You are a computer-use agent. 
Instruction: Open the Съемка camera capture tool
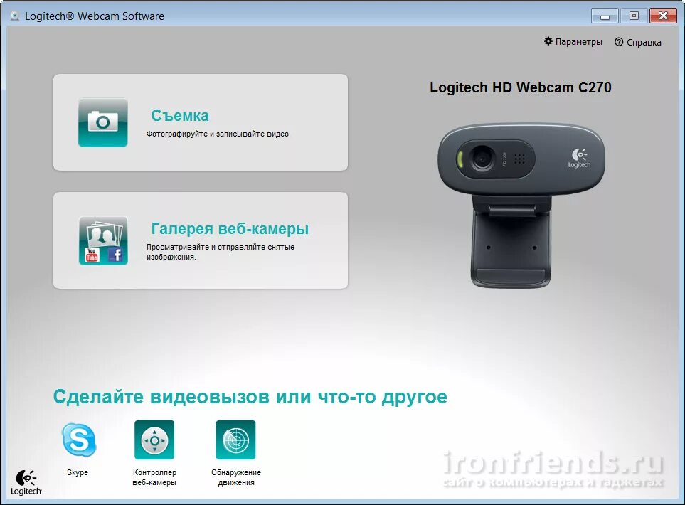(102, 122)
